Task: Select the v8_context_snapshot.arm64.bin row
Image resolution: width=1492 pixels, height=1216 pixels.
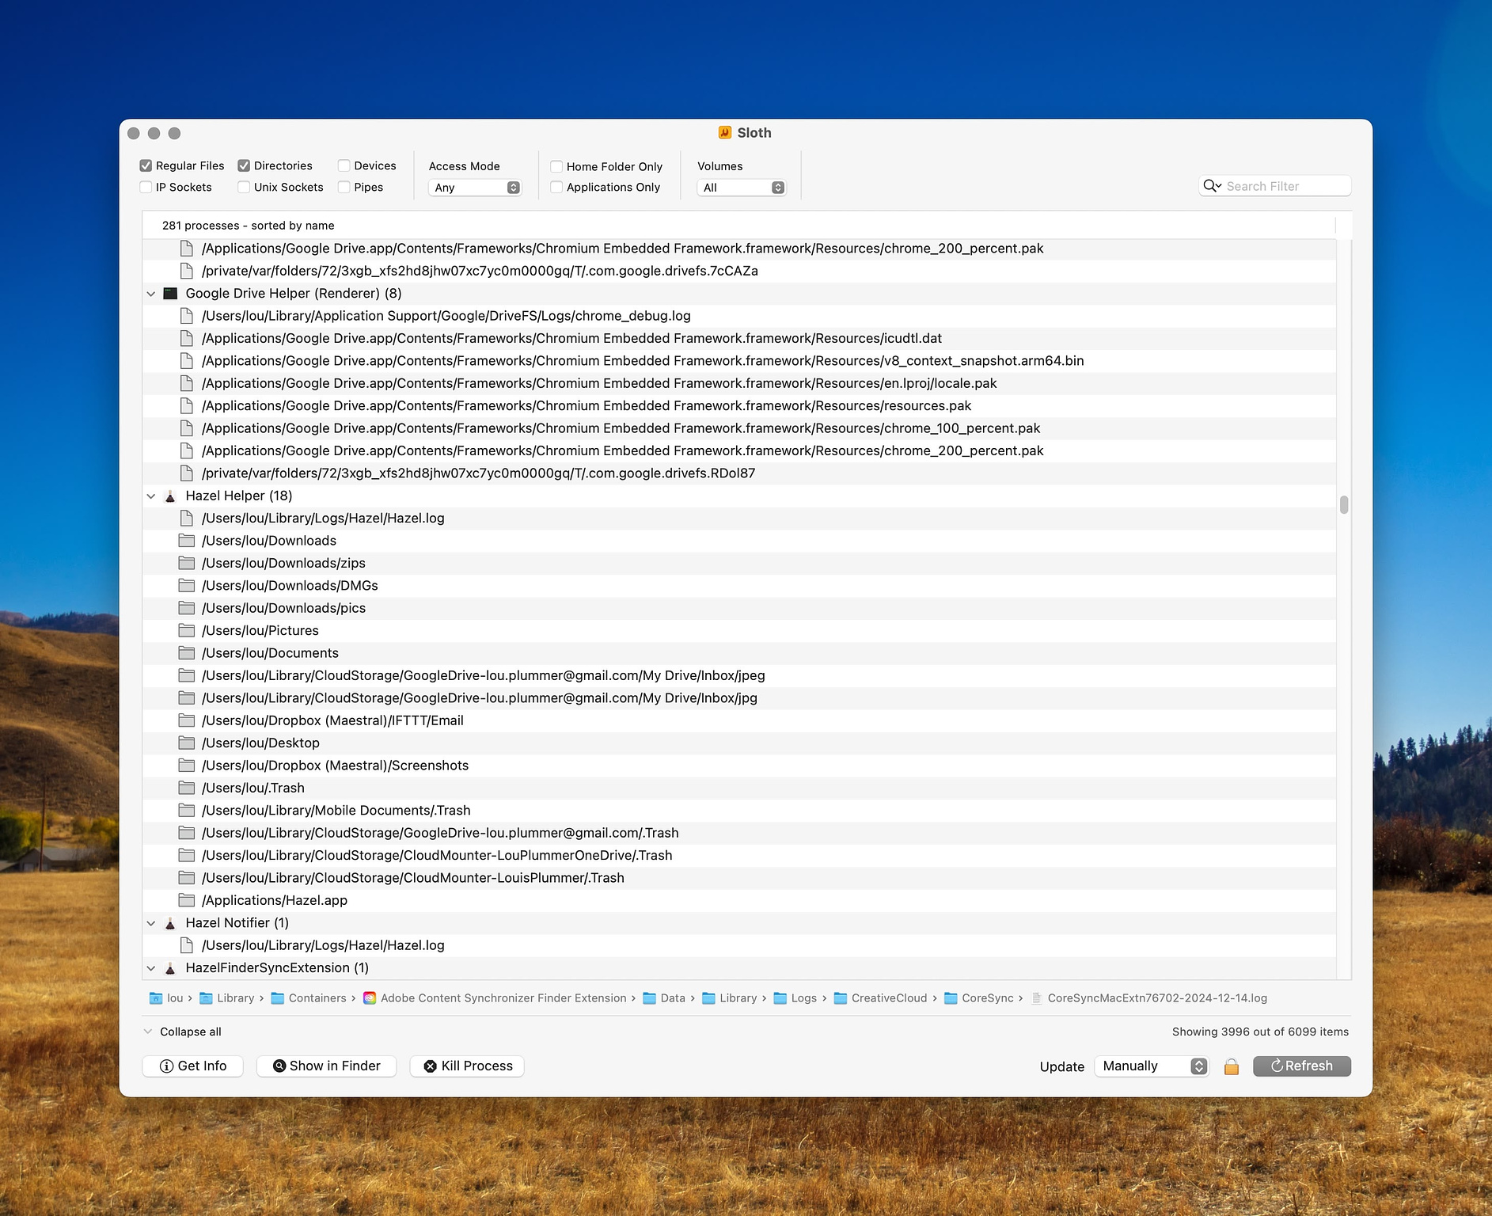Action: (x=739, y=361)
